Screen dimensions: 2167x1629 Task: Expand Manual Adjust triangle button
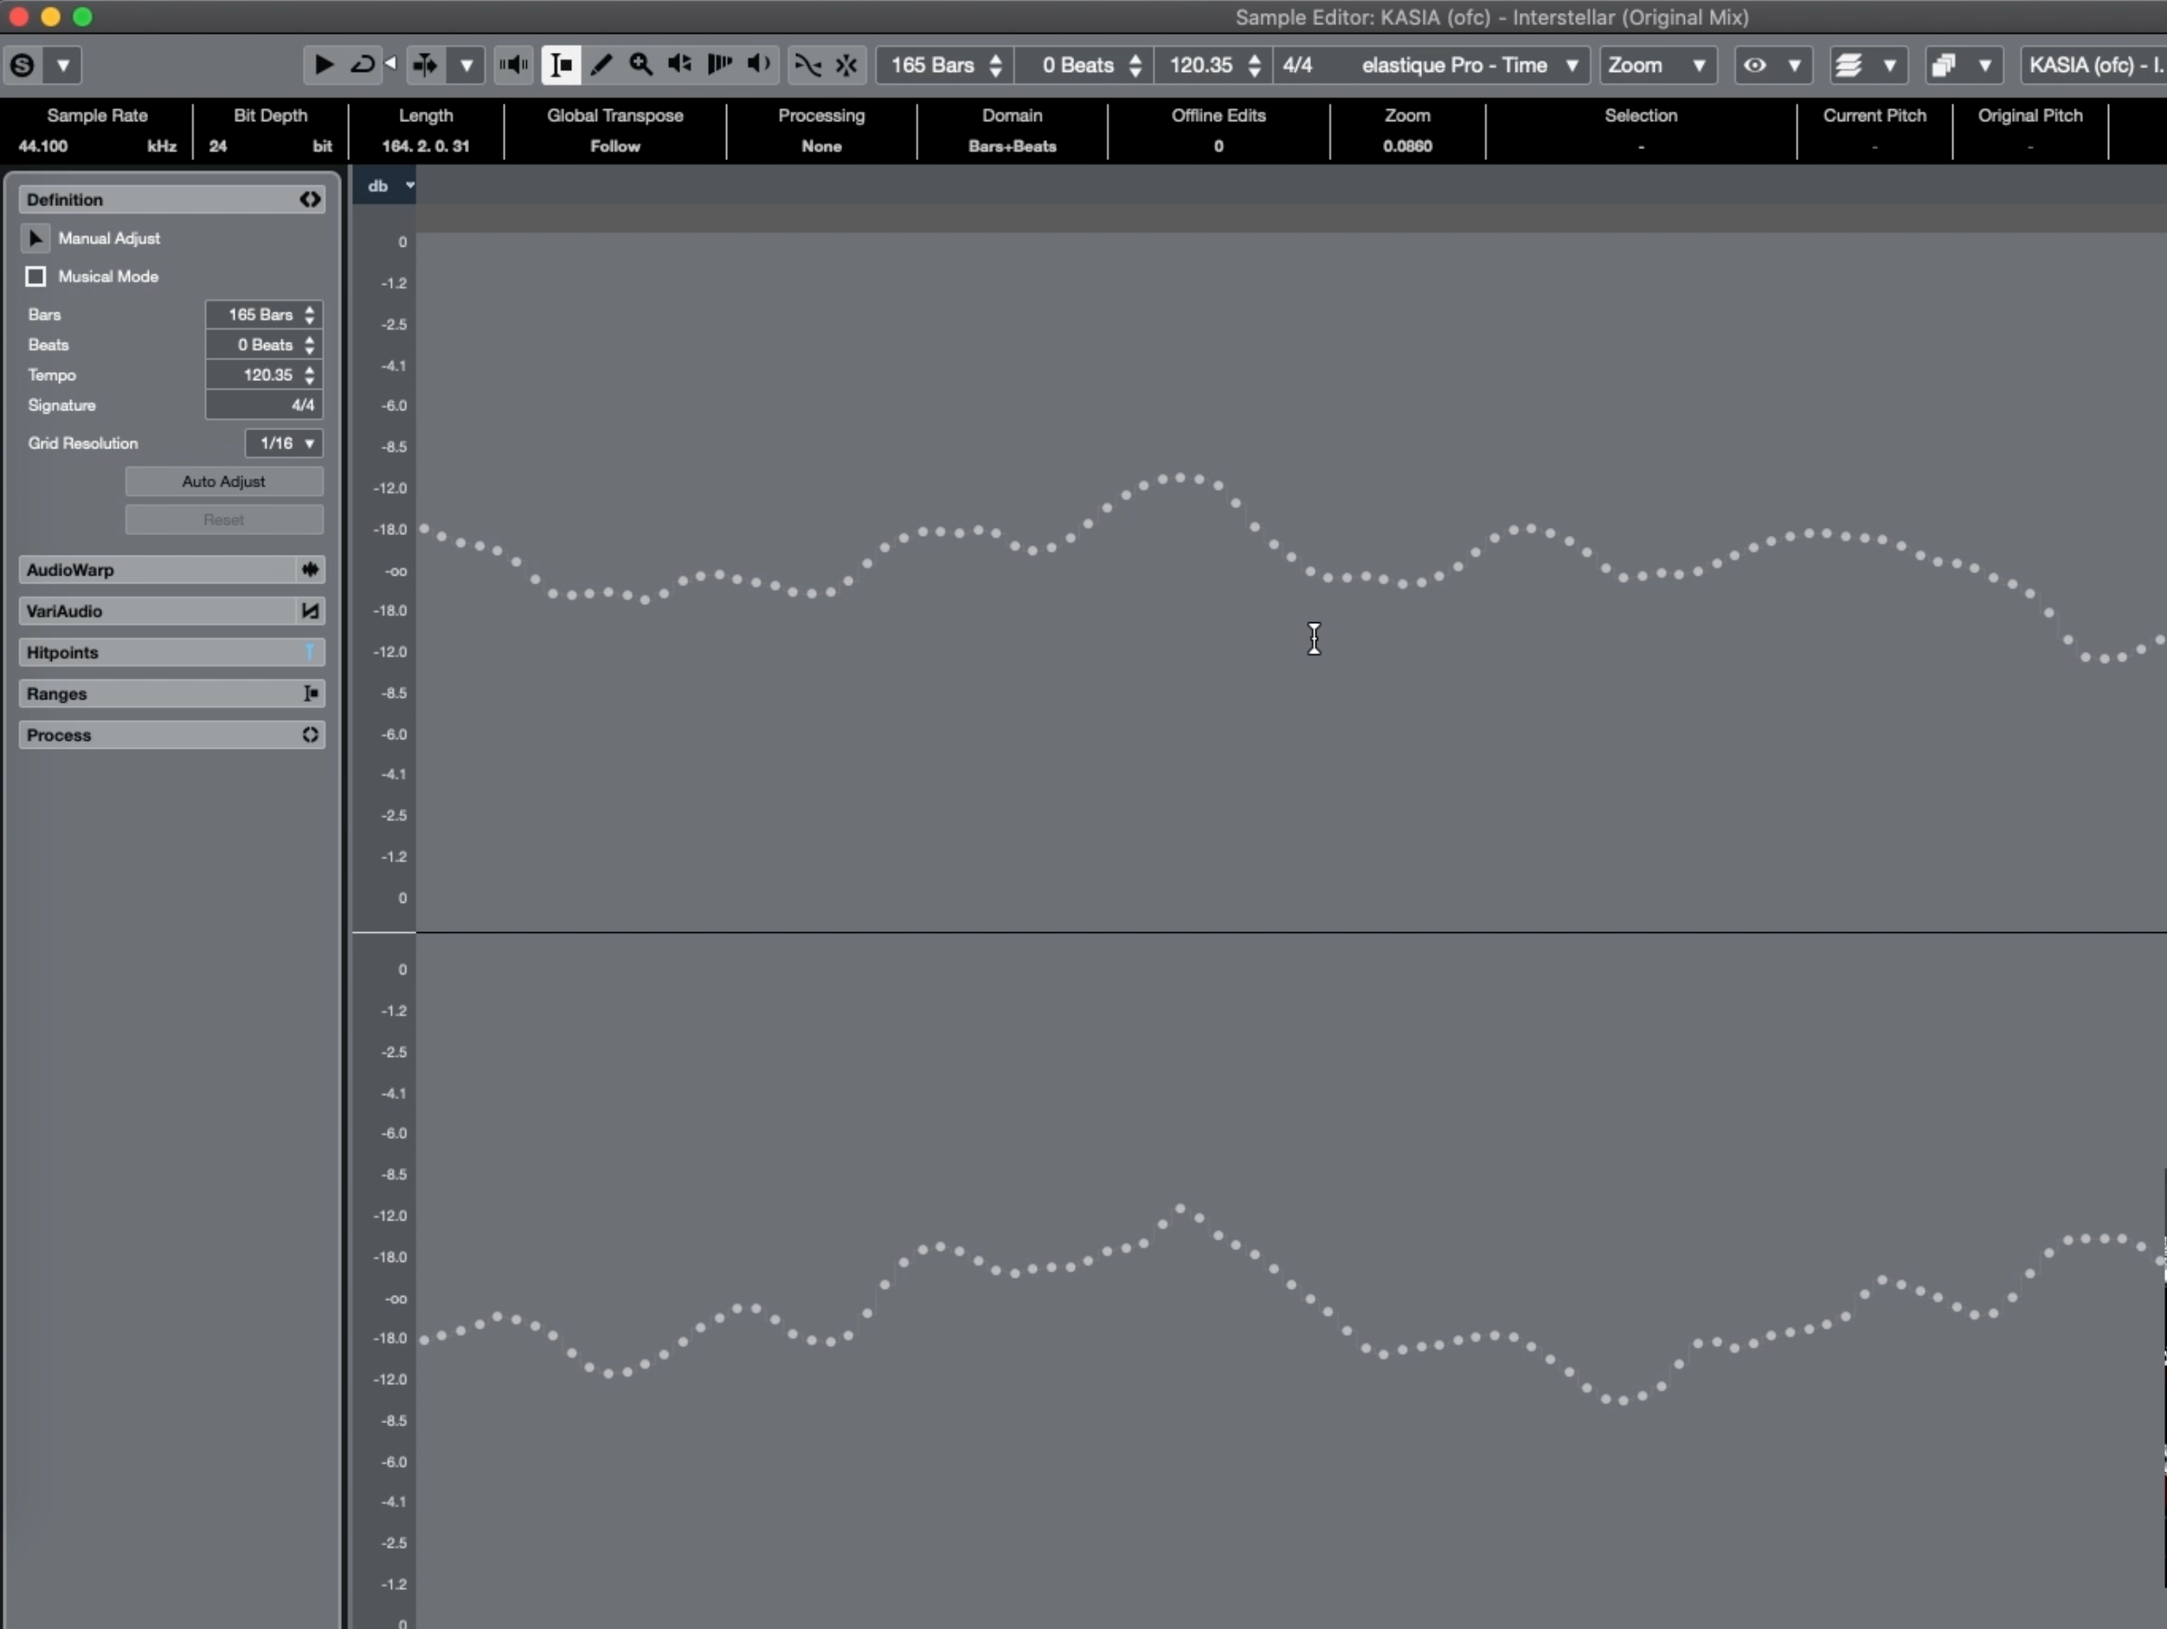click(x=35, y=238)
